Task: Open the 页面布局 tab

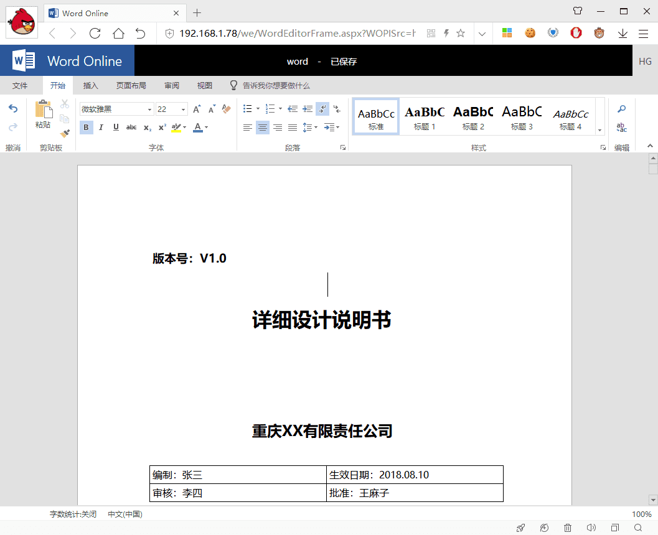Action: click(x=131, y=86)
